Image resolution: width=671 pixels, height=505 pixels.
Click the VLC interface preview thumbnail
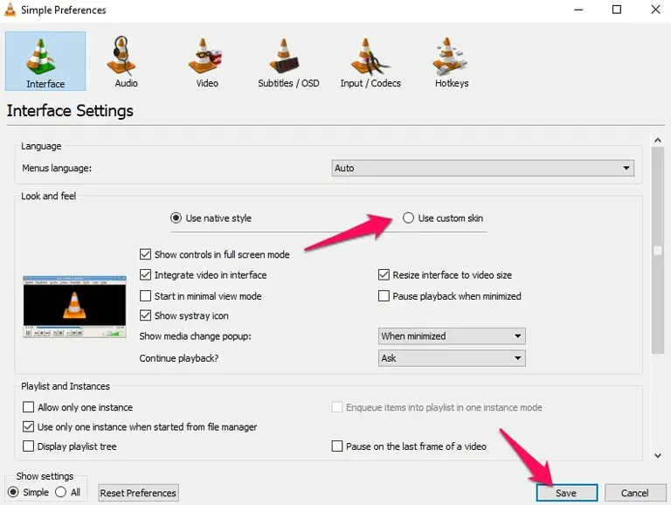click(74, 307)
